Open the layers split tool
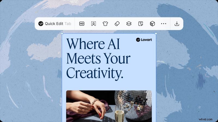Viewport: 218px width, 122px height. point(129,24)
